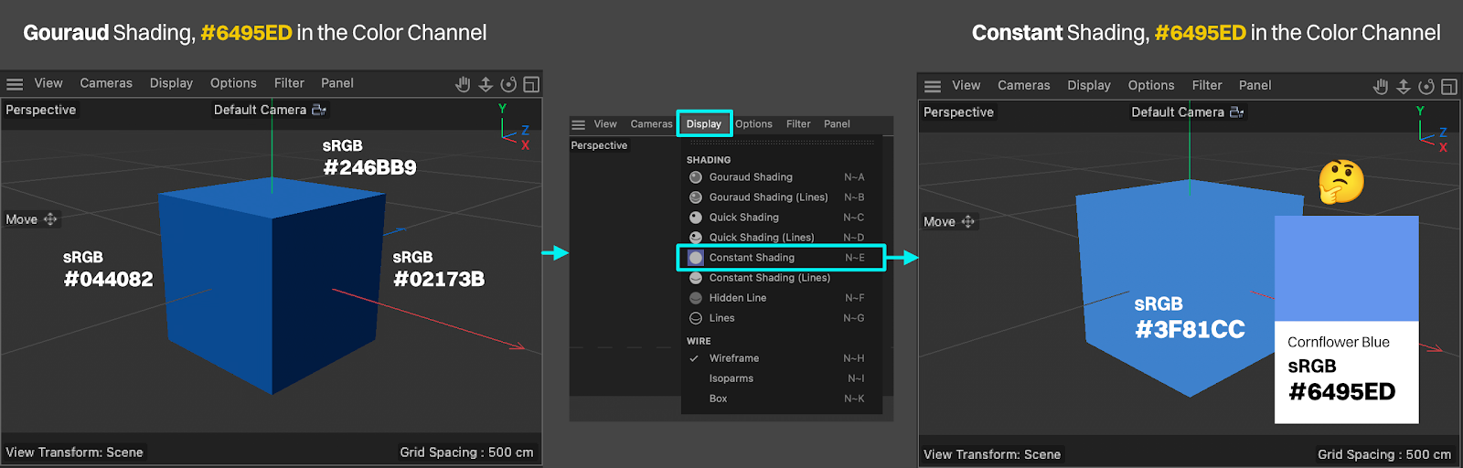Open the highlighted Display menu in middle panel
Viewport: 1463px width, 468px height.
704,124
